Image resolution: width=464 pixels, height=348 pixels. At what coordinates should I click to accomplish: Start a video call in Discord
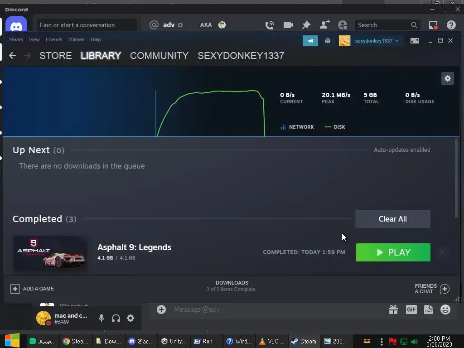pos(288,25)
